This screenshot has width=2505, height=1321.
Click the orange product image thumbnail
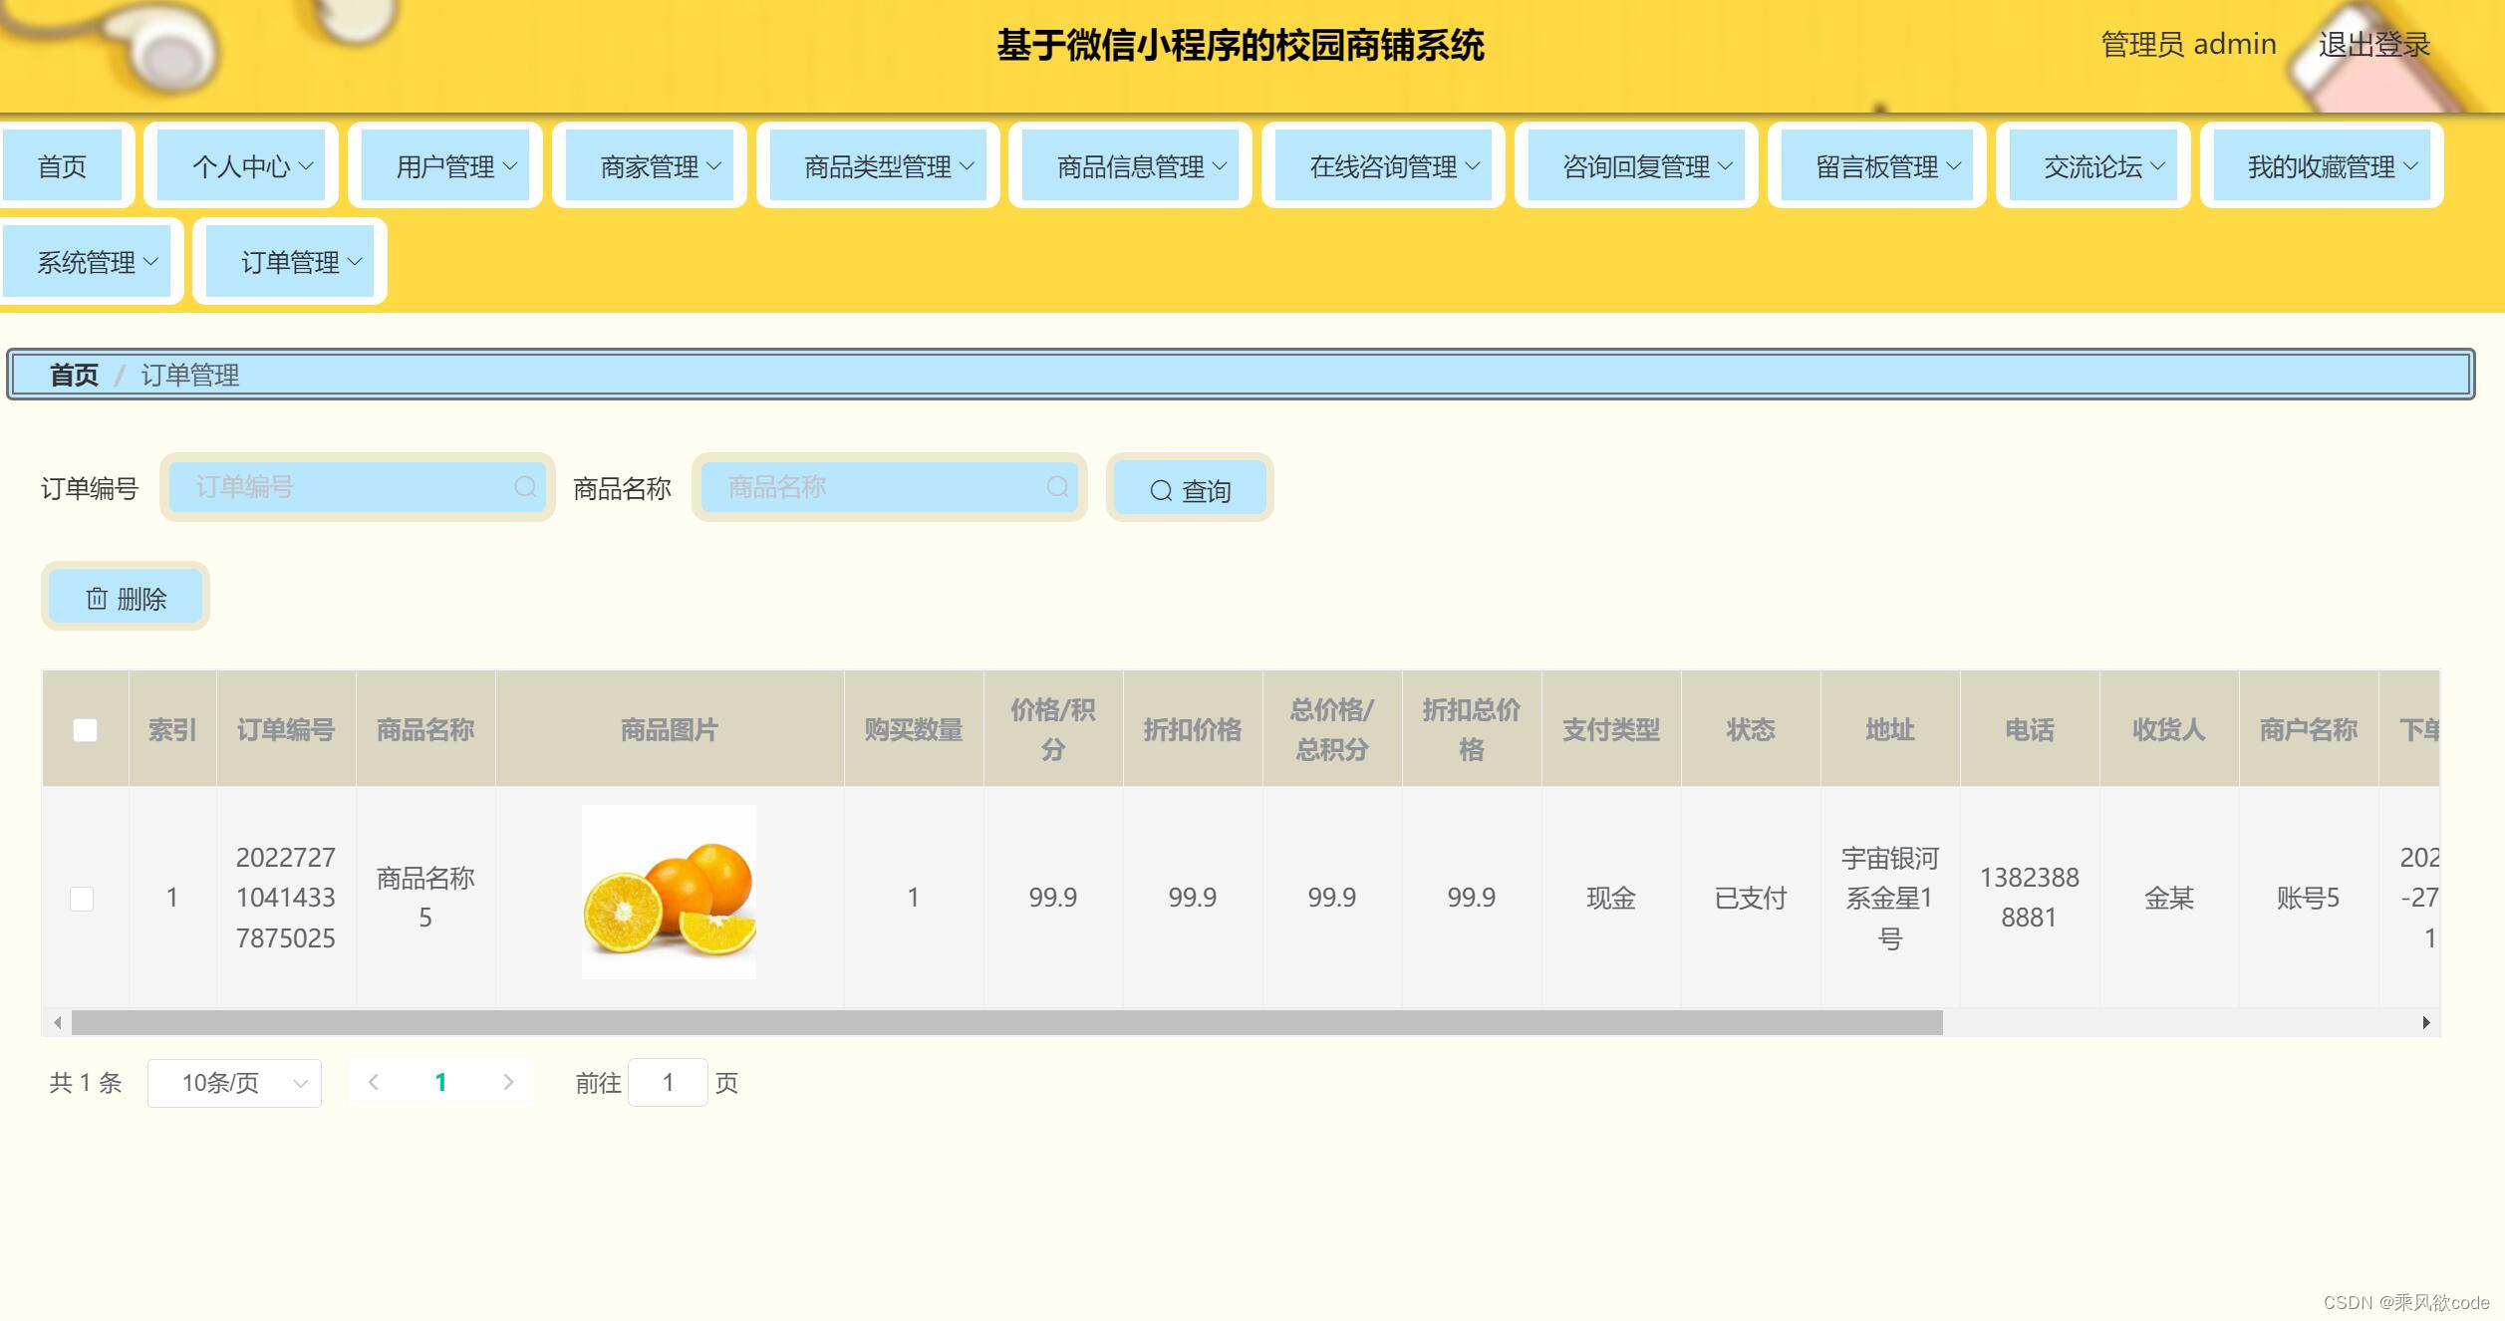click(669, 891)
